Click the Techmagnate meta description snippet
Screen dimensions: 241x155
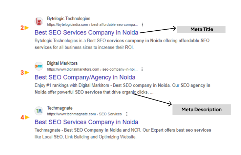tap(123, 133)
